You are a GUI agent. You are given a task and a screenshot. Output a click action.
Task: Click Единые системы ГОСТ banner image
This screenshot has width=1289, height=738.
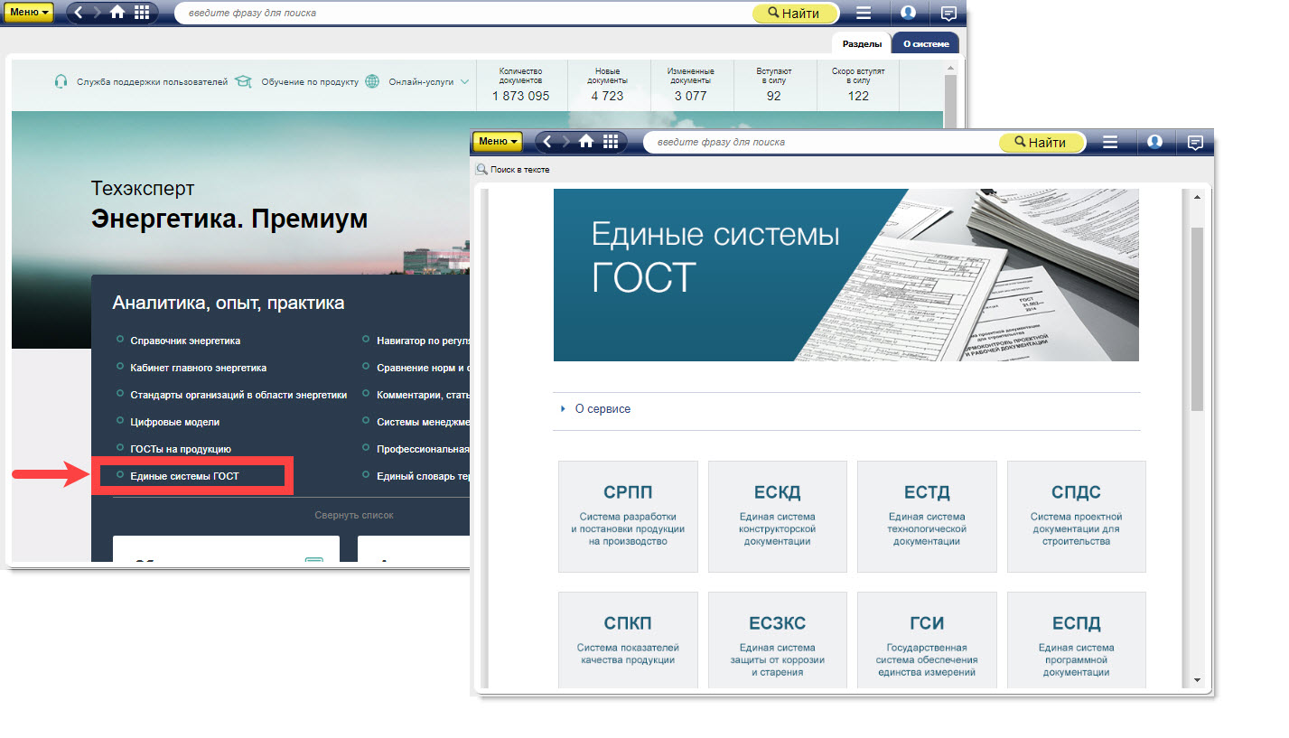(846, 275)
